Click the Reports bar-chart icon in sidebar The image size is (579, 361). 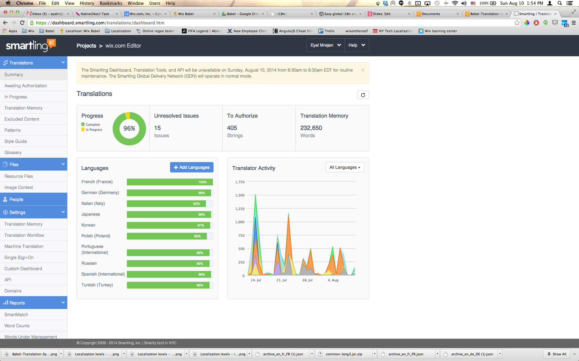click(x=6, y=302)
